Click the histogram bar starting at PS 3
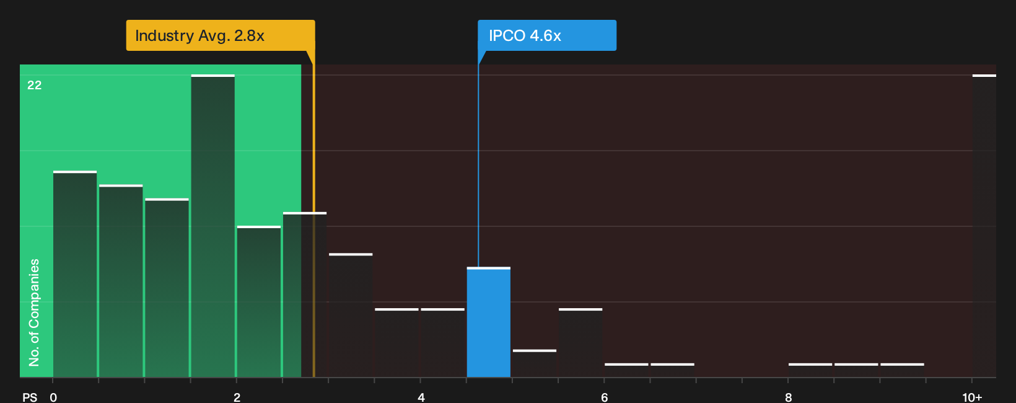1016x403 pixels. click(x=351, y=315)
